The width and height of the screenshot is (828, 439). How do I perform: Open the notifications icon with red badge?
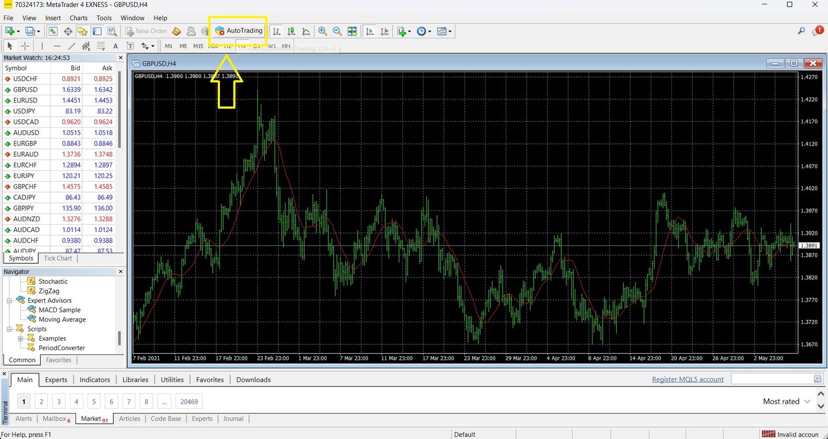[818, 31]
